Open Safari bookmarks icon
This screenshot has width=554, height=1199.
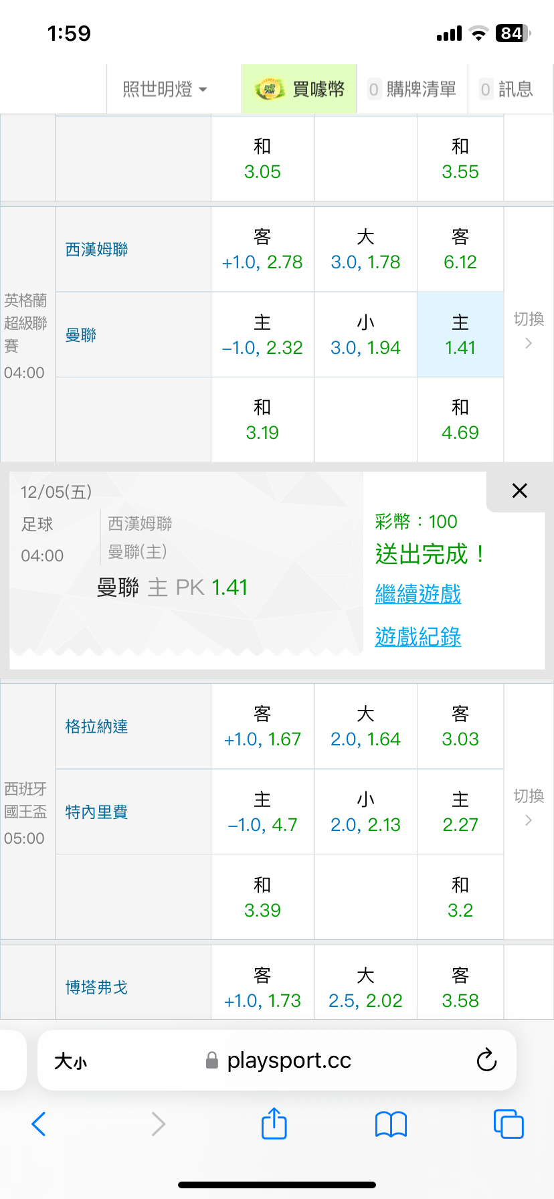391,1124
